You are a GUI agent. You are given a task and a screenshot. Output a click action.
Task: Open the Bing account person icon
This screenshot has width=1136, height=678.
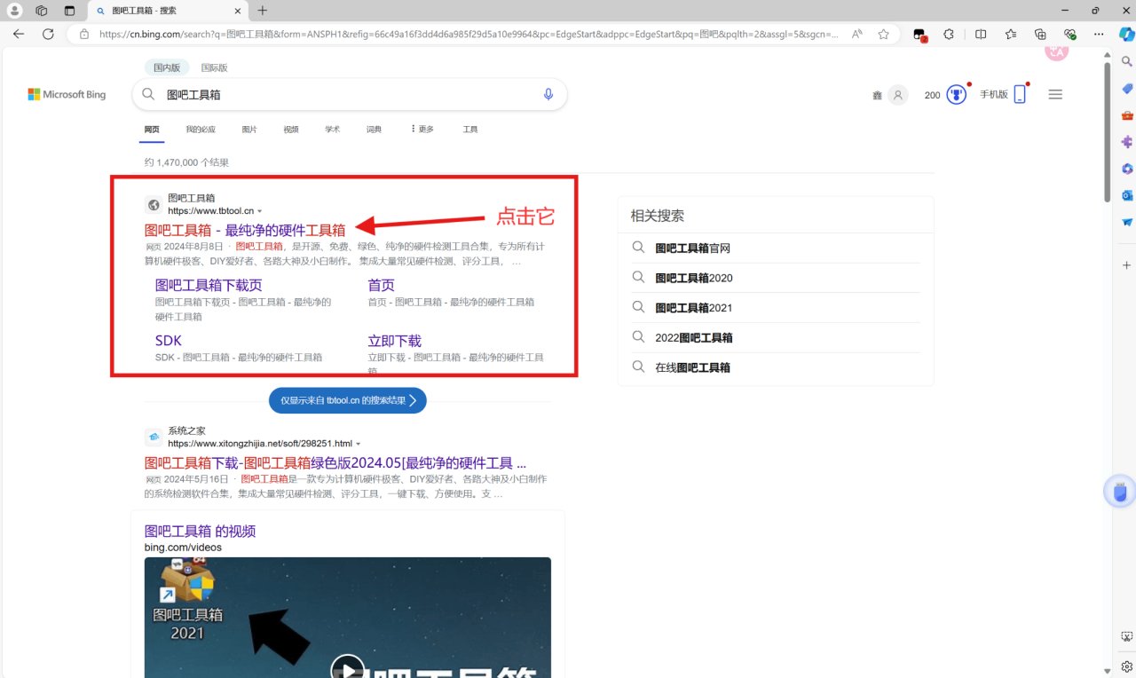point(898,95)
